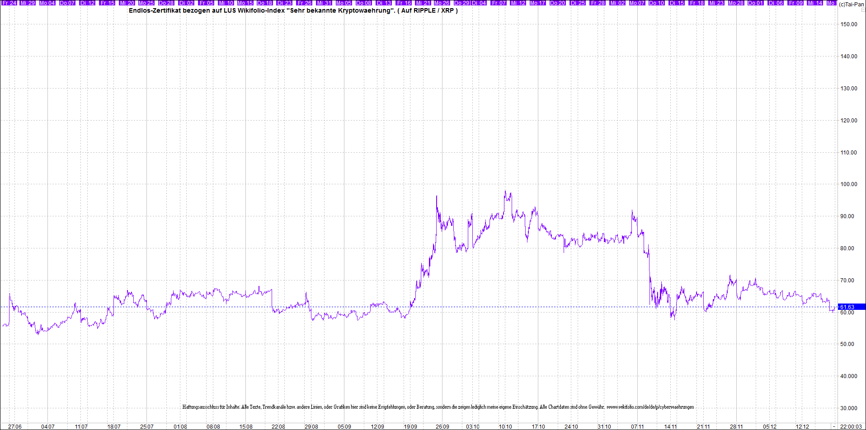Select the 'Do 29' top date marker
The width and height of the screenshot is (866, 430).
(461, 3)
